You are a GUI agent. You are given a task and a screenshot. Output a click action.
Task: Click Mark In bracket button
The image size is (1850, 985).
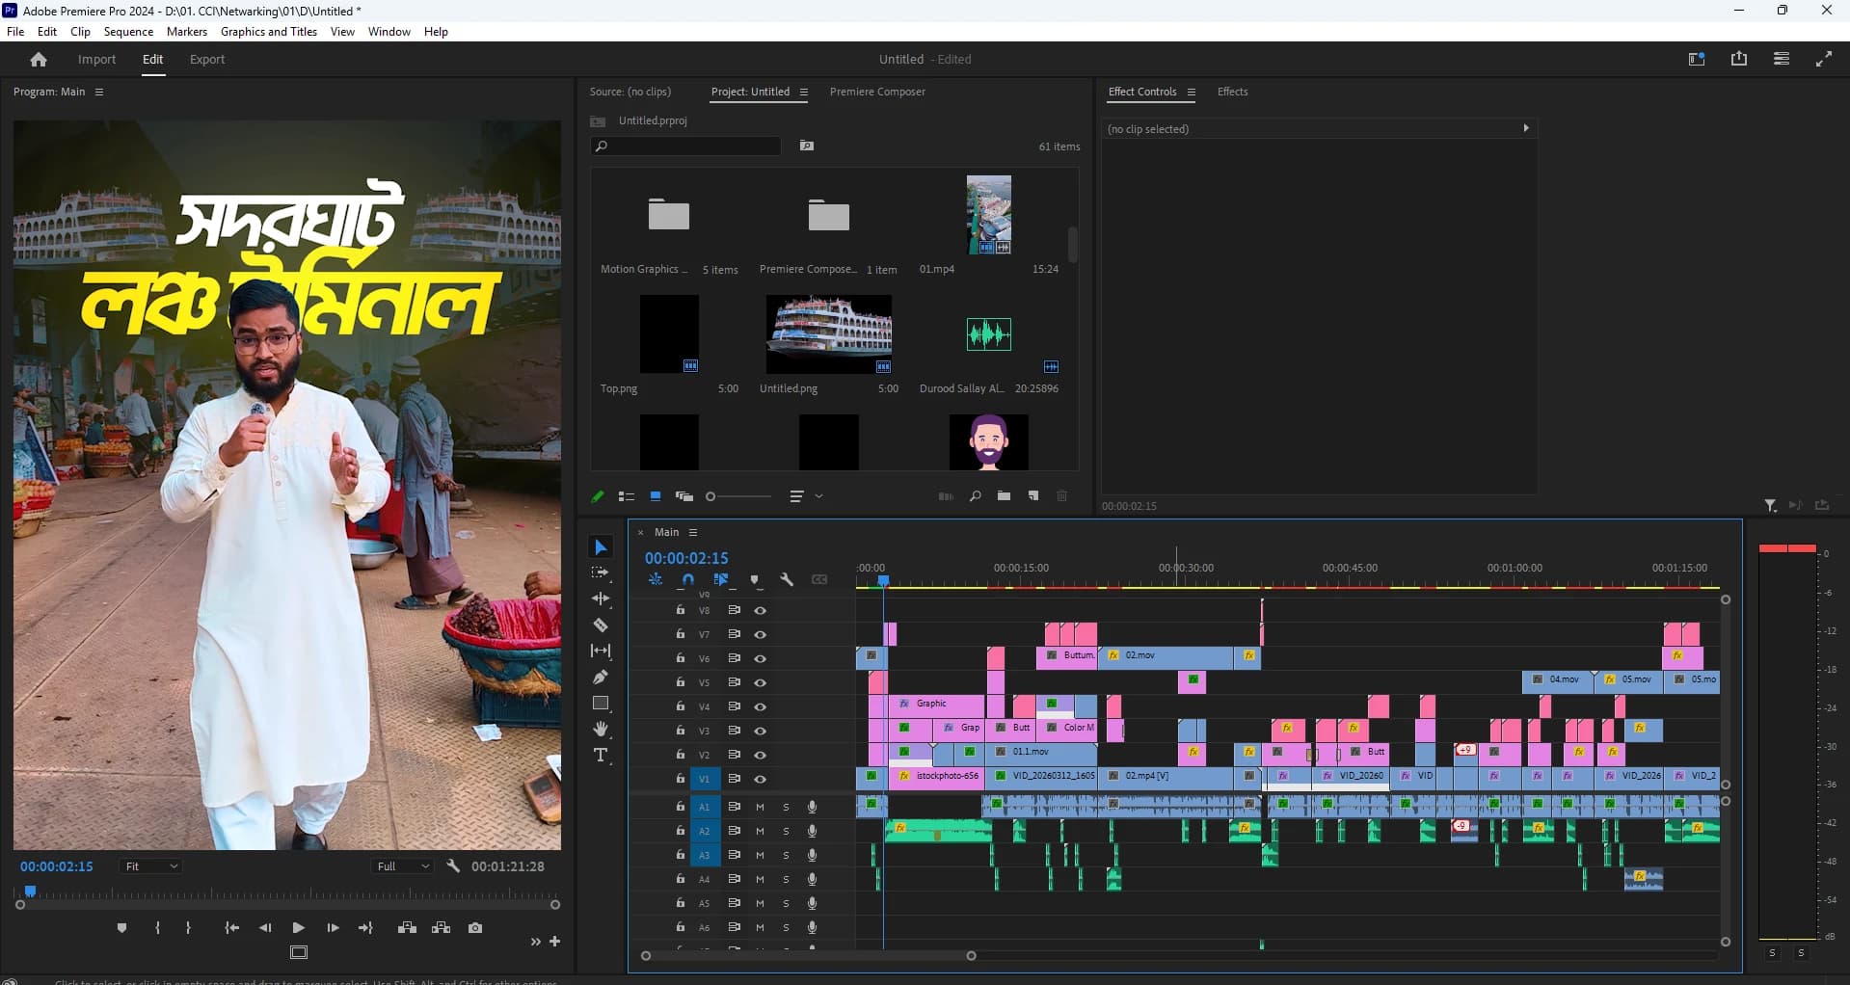pos(157,928)
